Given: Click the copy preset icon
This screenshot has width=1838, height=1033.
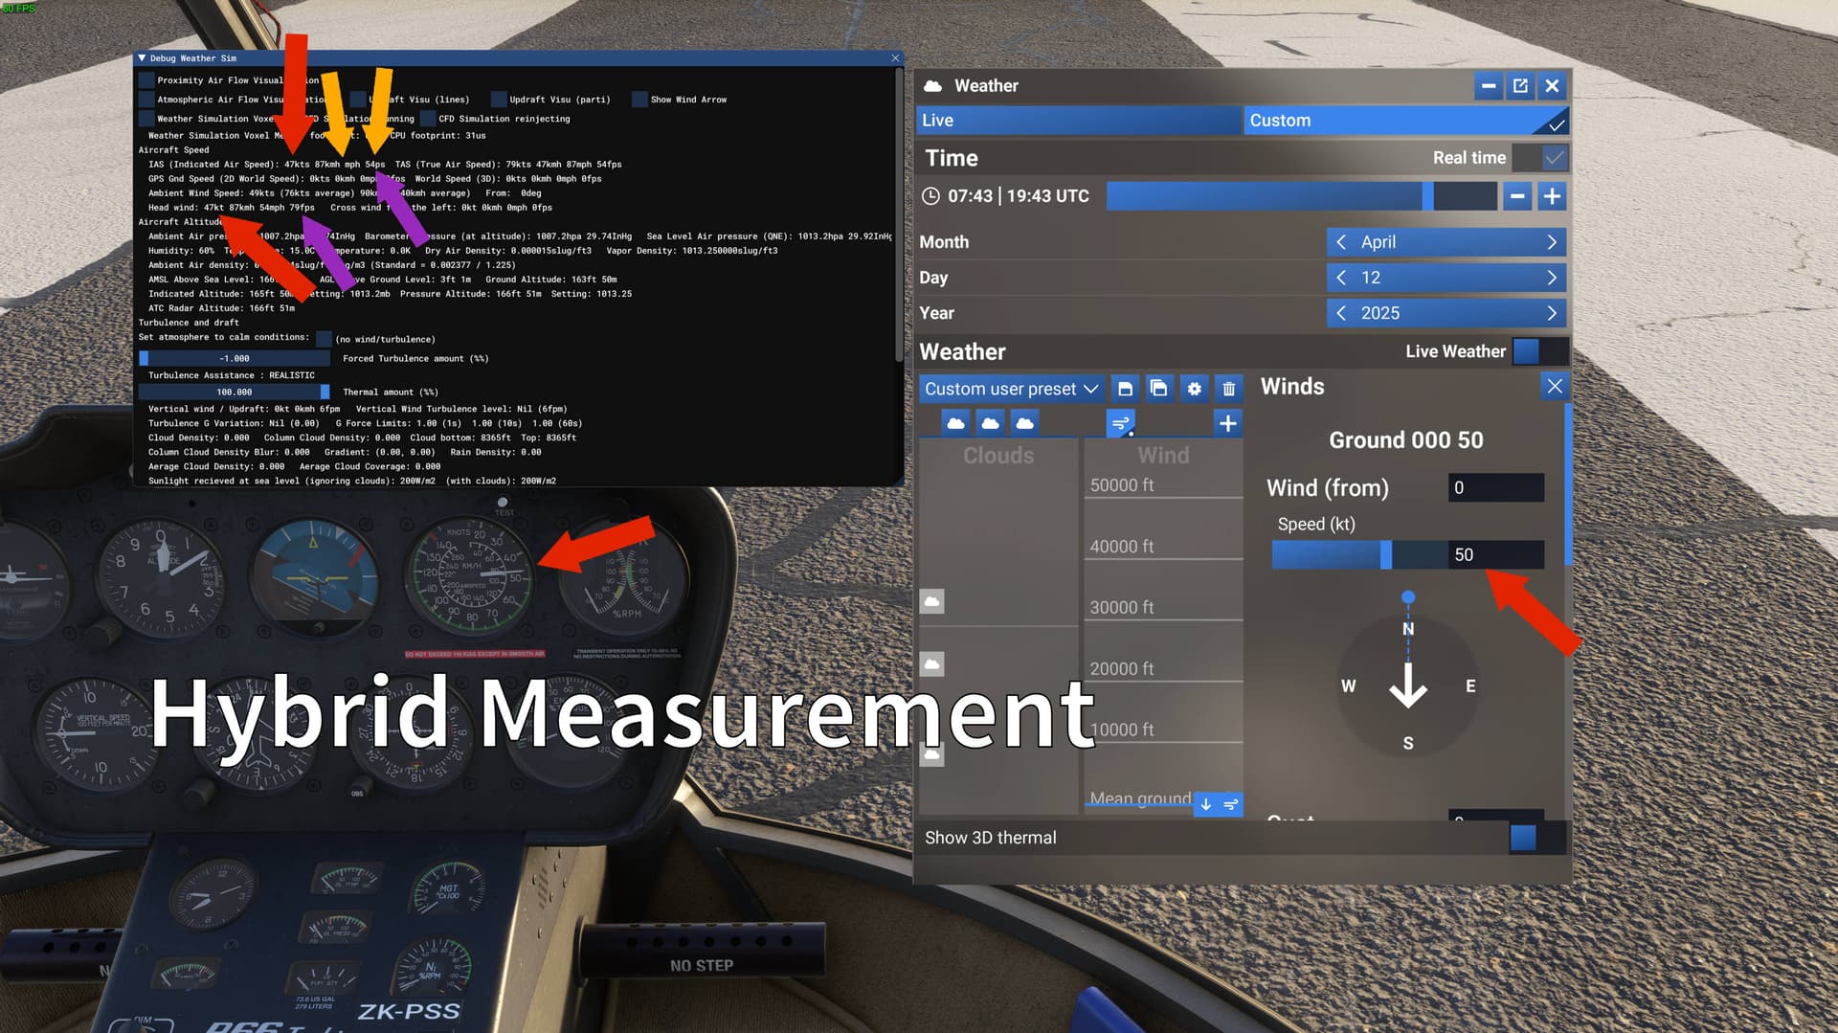Looking at the screenshot, I should (x=1159, y=389).
